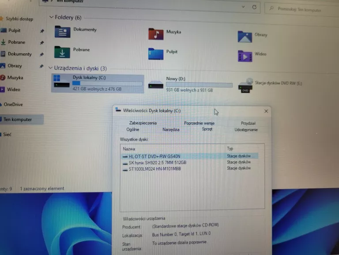
Task: Click the Nazwa column header
Action: pos(129,149)
